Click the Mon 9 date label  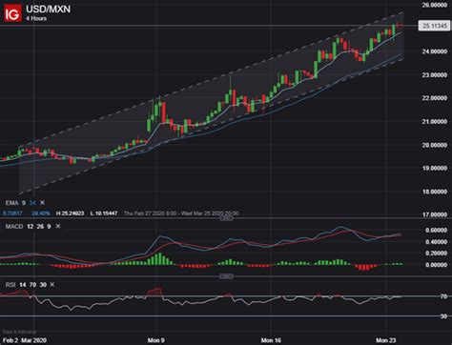click(156, 340)
